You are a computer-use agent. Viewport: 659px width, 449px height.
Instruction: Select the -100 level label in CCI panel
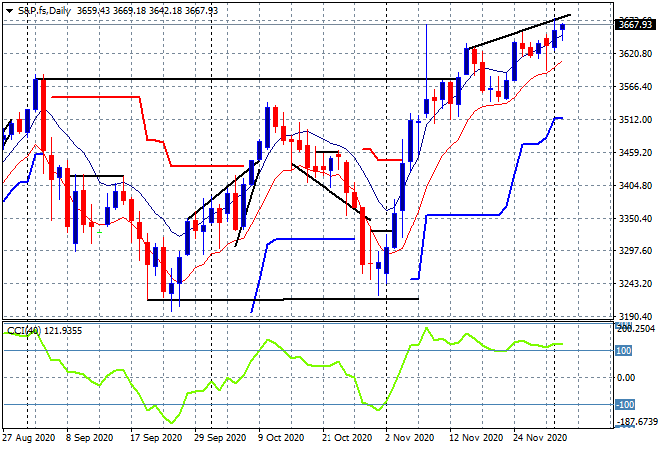click(x=624, y=404)
